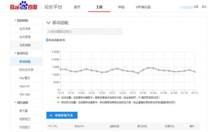208x132 pixels.
Task: Click the 2.50万 y-axis label
Action: tap(55, 52)
